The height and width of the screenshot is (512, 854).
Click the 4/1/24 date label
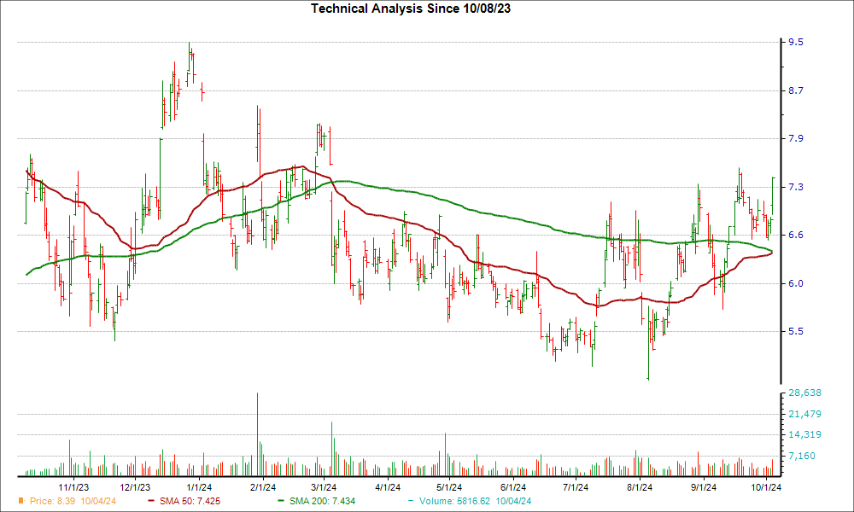pos(388,487)
